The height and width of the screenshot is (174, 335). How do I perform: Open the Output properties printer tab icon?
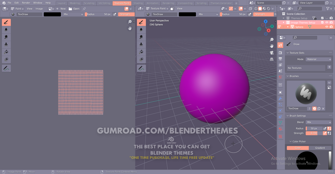[280, 59]
